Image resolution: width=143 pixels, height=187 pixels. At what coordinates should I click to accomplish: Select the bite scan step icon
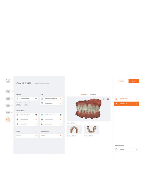coord(8,113)
